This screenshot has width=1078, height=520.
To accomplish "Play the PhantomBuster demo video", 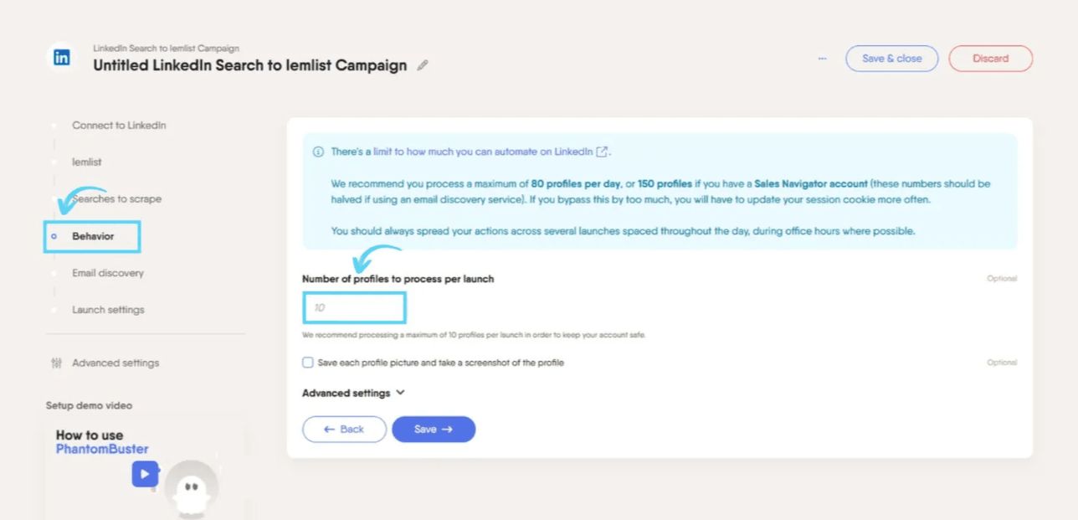I will pyautogui.click(x=145, y=474).
